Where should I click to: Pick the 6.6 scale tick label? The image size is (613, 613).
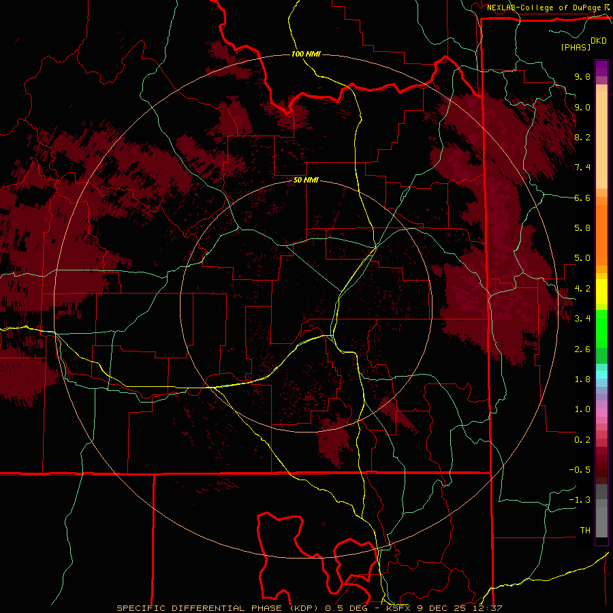(582, 198)
